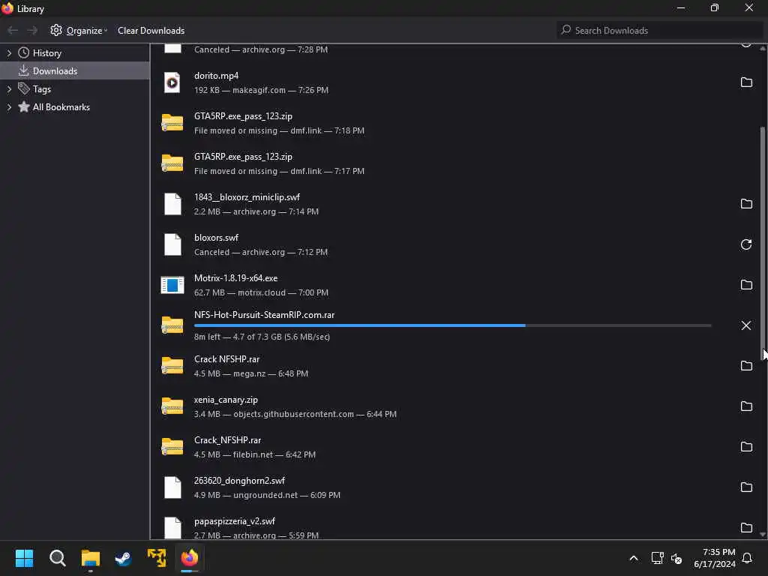Select the papaspizzeria_v2.swf filename
Image resolution: width=768 pixels, height=576 pixels.
(x=234, y=521)
